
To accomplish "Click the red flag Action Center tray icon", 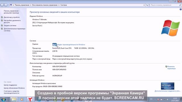I will coord(158,99).
